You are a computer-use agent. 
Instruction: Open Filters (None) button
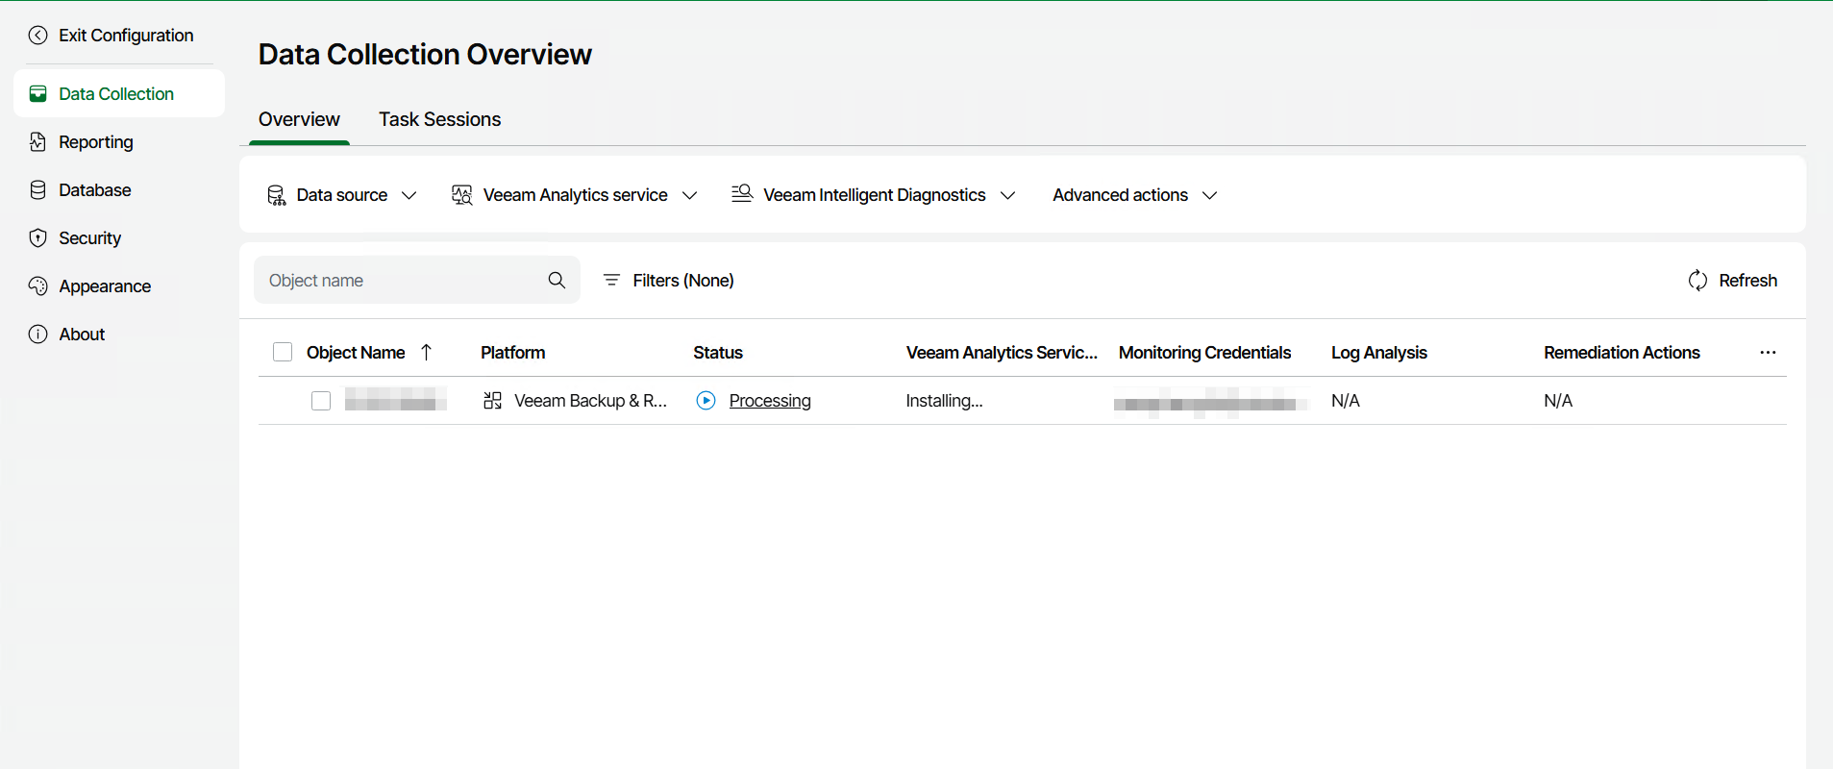point(668,280)
